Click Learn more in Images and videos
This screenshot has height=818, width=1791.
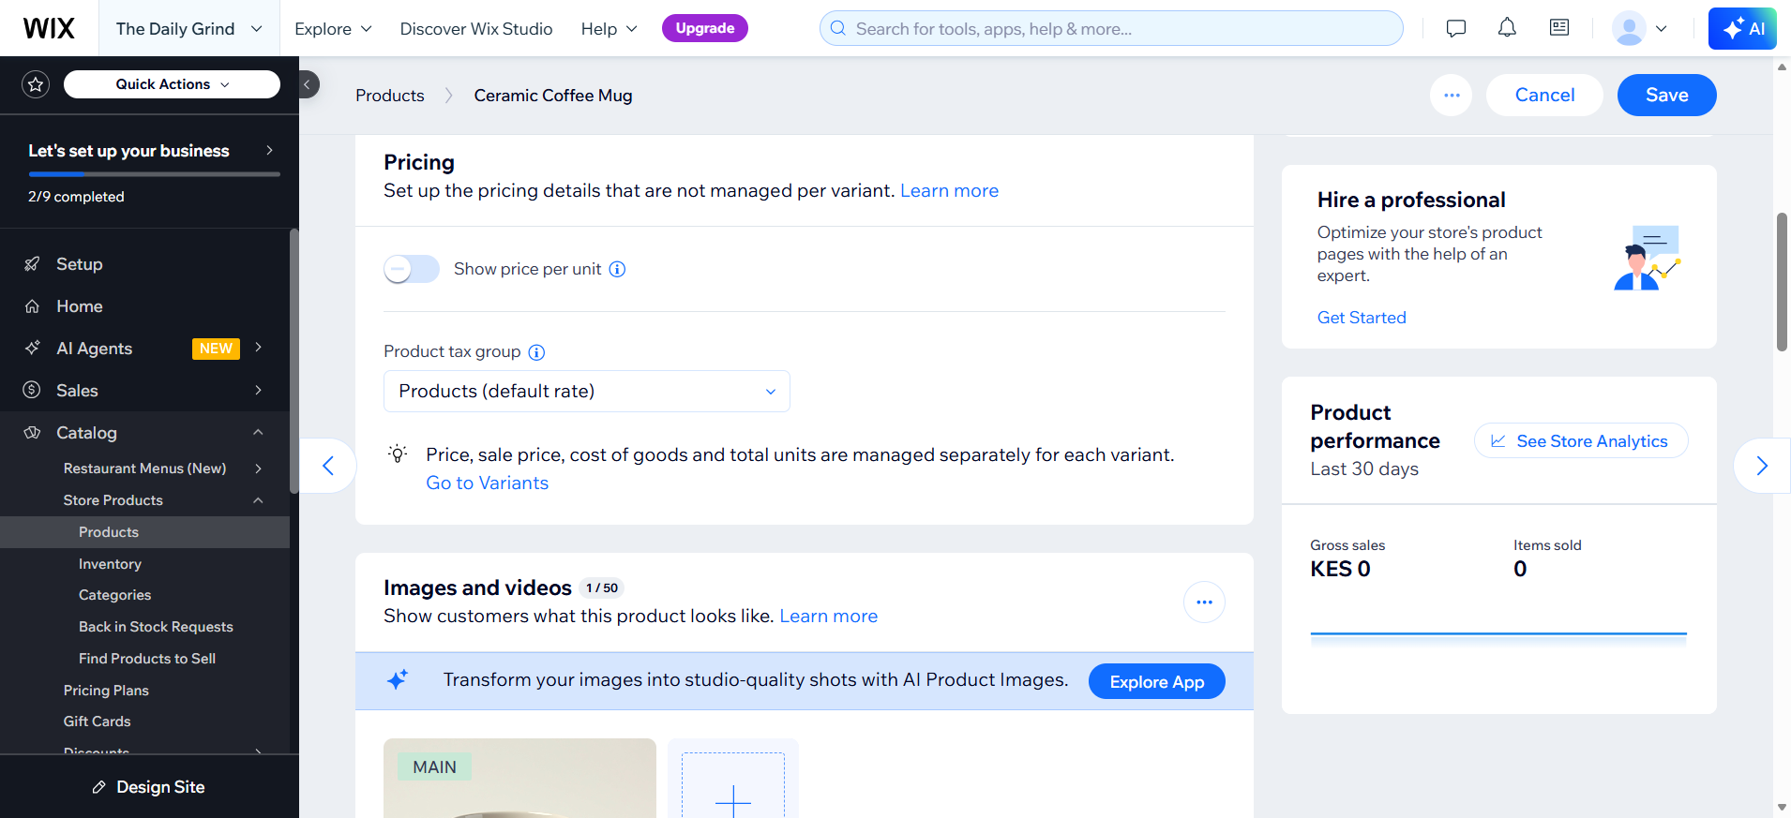pyautogui.click(x=829, y=616)
